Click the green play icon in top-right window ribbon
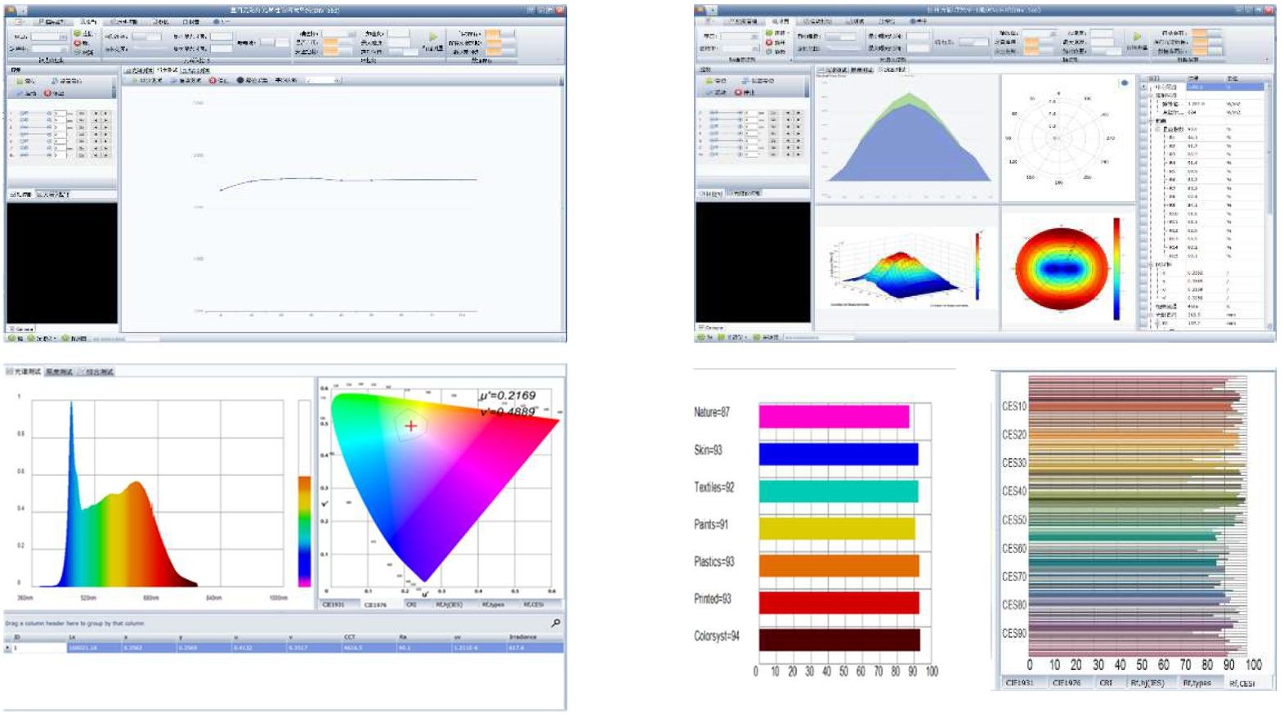The width and height of the screenshot is (1284, 723). point(1137,37)
